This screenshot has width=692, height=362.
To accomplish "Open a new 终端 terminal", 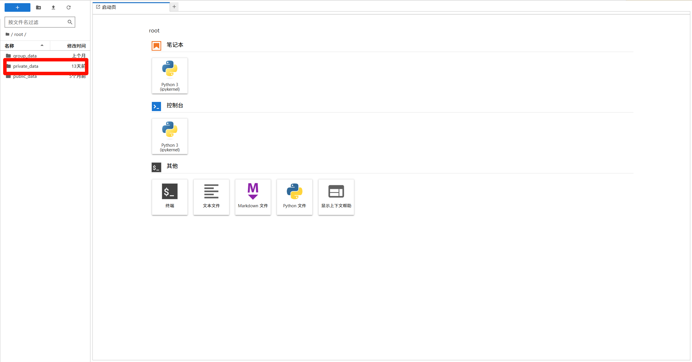I will pos(170,197).
